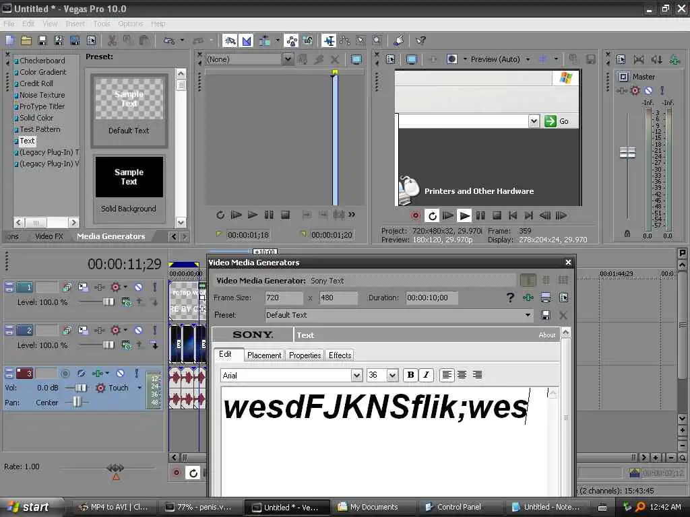Image resolution: width=690 pixels, height=517 pixels.
Task: Pause the video preview
Action: [x=480, y=215]
